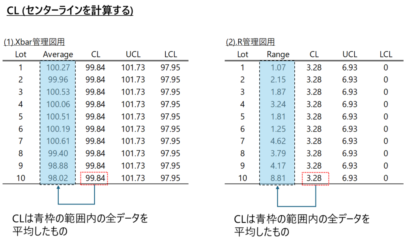The image size is (404, 245).
Task: Click the blue arrowhead below Average column
Action: tap(58, 187)
